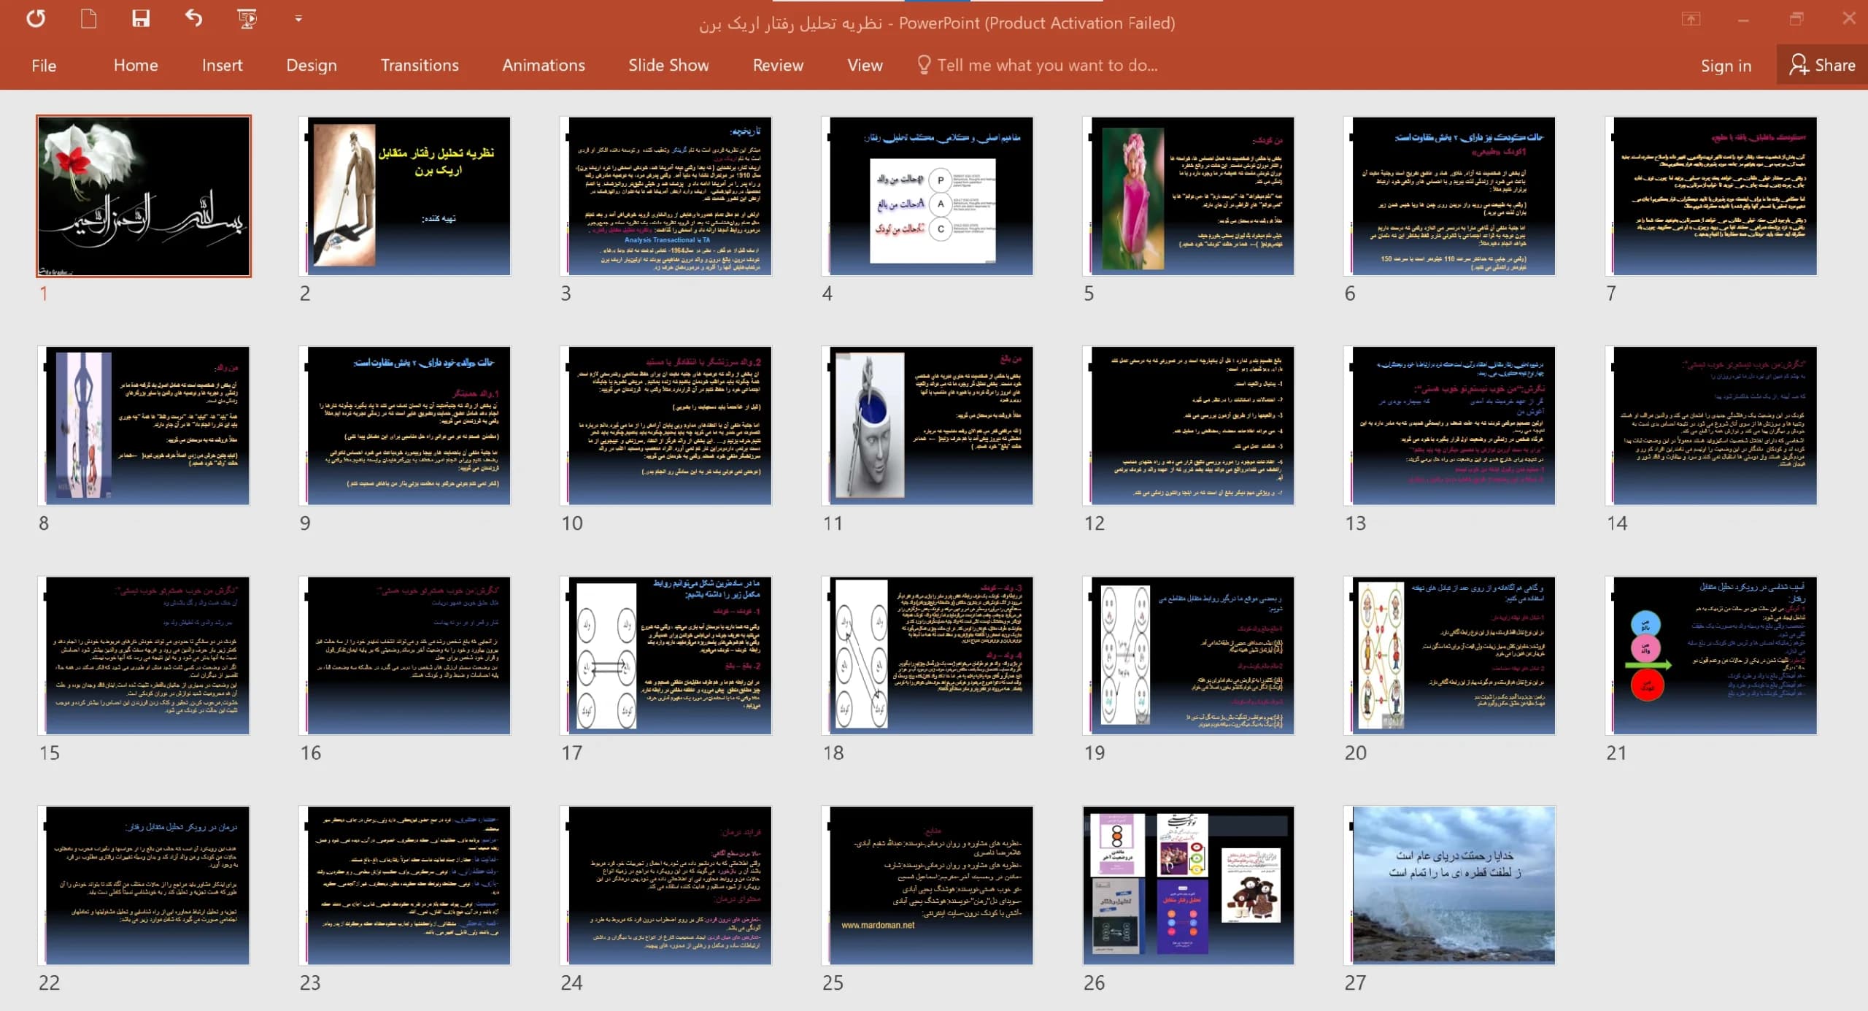1868x1011 pixels.
Task: Select slide 15 thumbnail
Action: [144, 656]
